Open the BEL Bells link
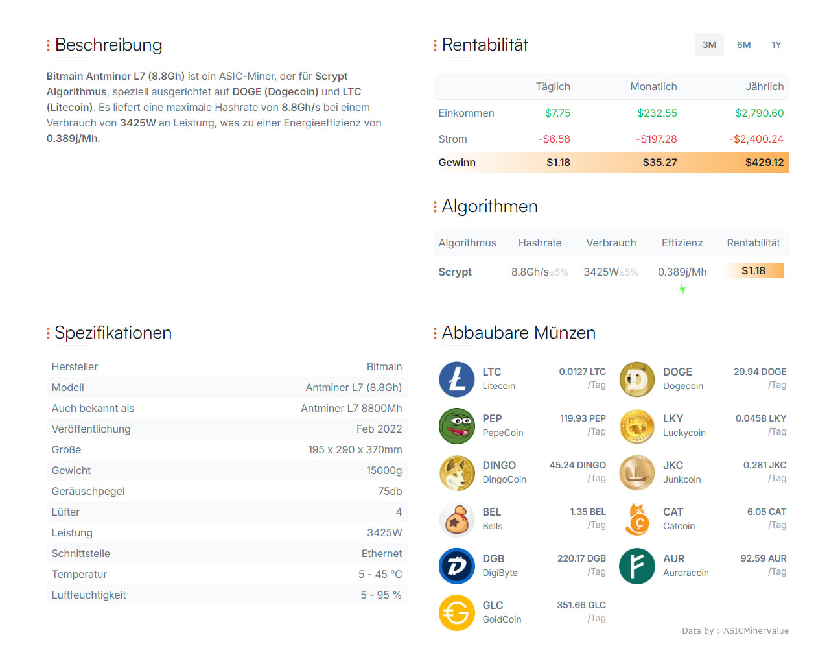 coord(492,519)
